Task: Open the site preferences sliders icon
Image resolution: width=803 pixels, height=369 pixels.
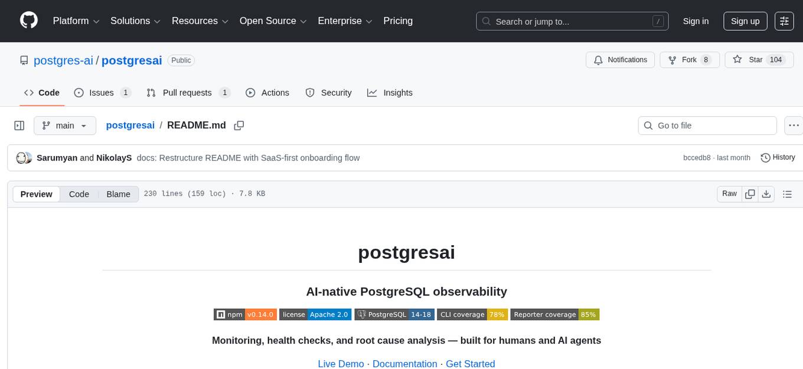Action: (784, 21)
